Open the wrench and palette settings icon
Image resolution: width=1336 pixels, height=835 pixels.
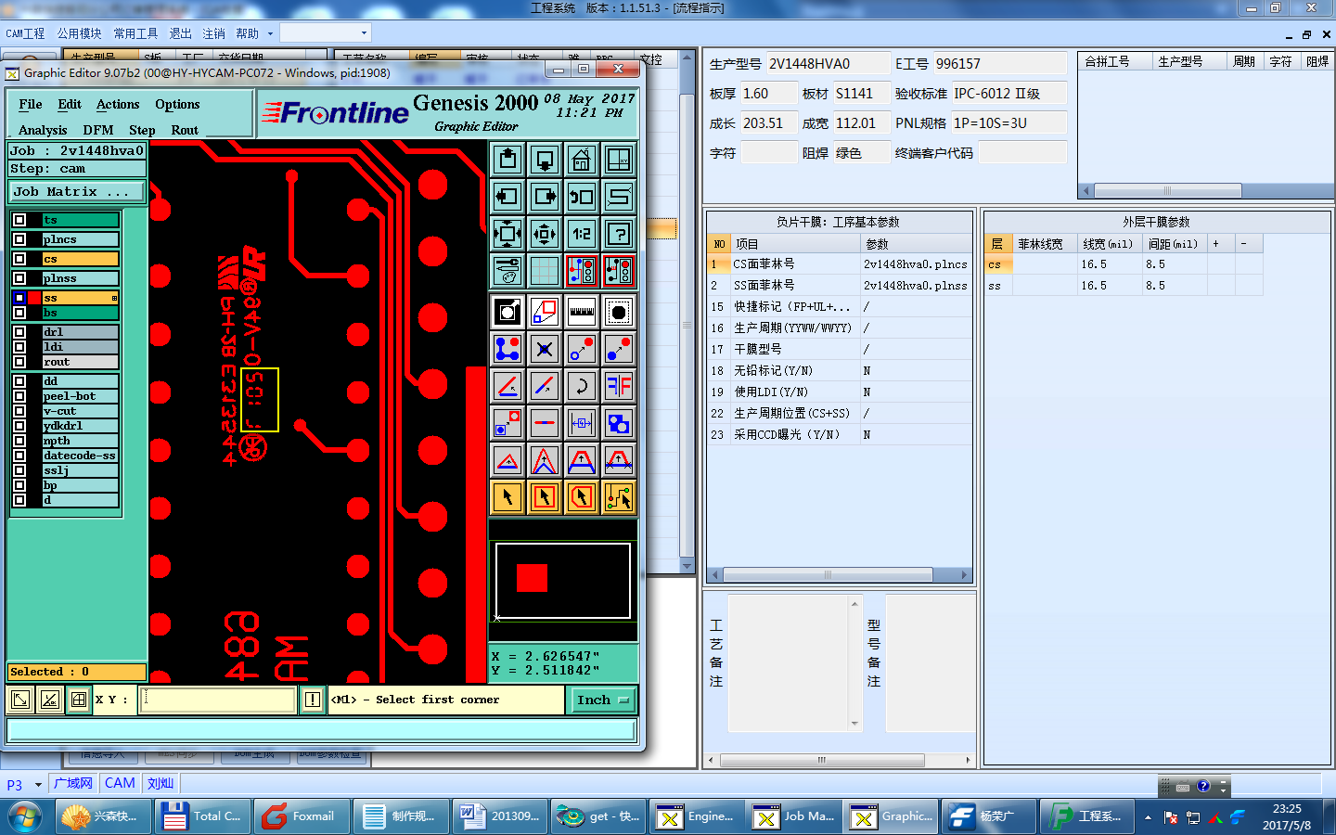pyautogui.click(x=507, y=271)
